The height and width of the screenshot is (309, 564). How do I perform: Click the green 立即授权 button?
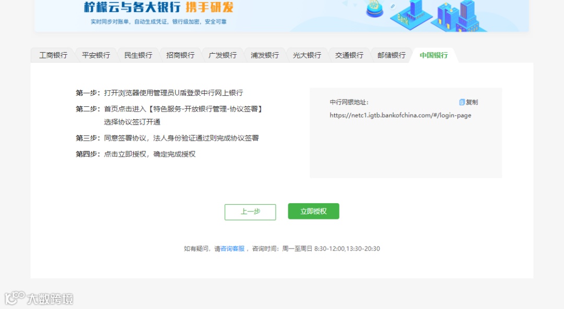click(x=314, y=212)
